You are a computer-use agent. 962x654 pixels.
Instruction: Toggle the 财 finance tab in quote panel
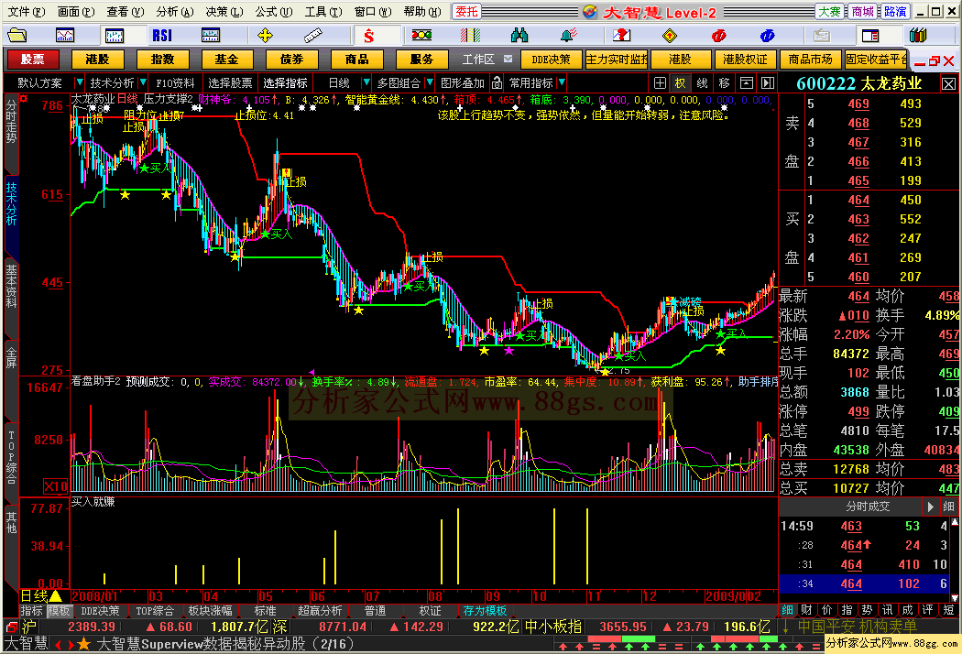point(807,610)
